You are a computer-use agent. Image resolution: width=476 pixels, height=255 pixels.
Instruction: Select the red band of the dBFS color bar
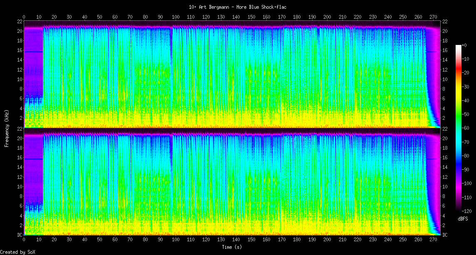tap(459, 74)
